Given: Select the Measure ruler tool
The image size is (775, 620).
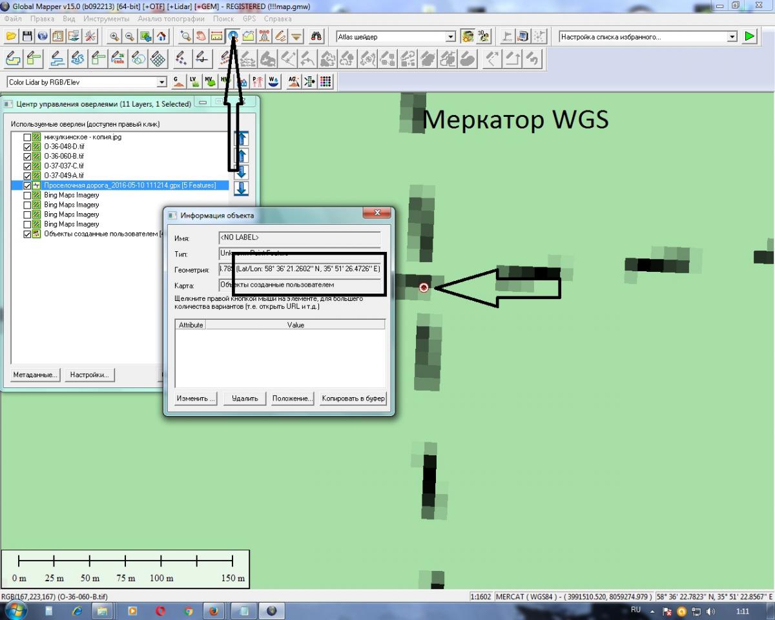Looking at the screenshot, I should point(216,37).
